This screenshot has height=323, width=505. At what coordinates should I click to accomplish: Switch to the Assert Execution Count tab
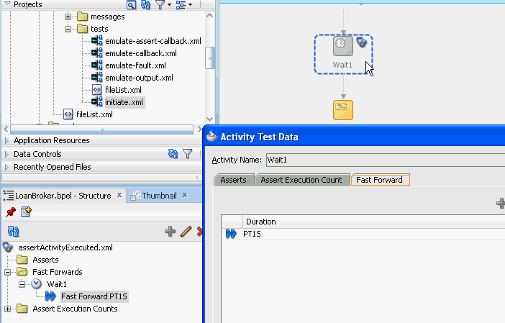tap(301, 180)
